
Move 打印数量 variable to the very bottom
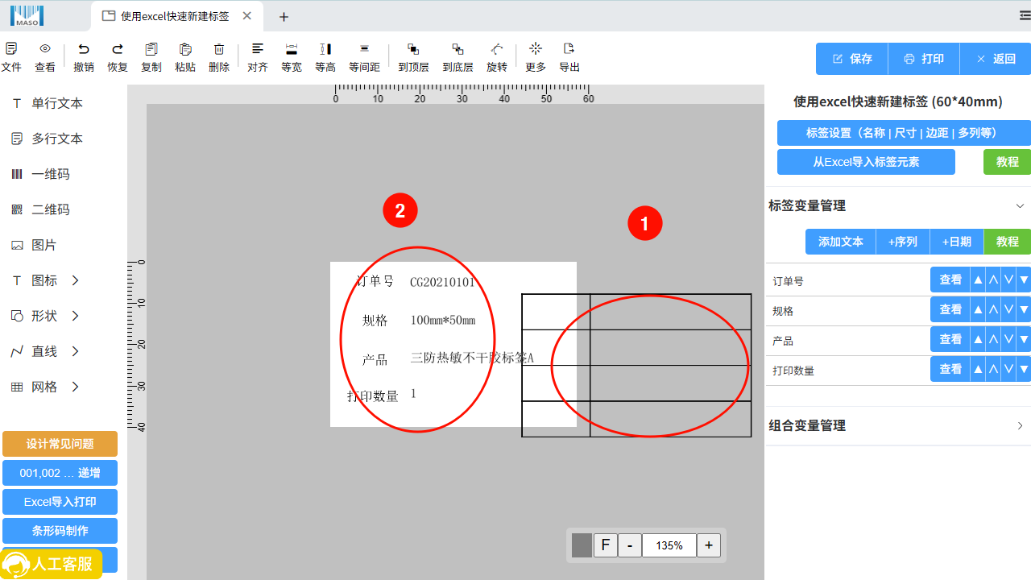(1024, 369)
